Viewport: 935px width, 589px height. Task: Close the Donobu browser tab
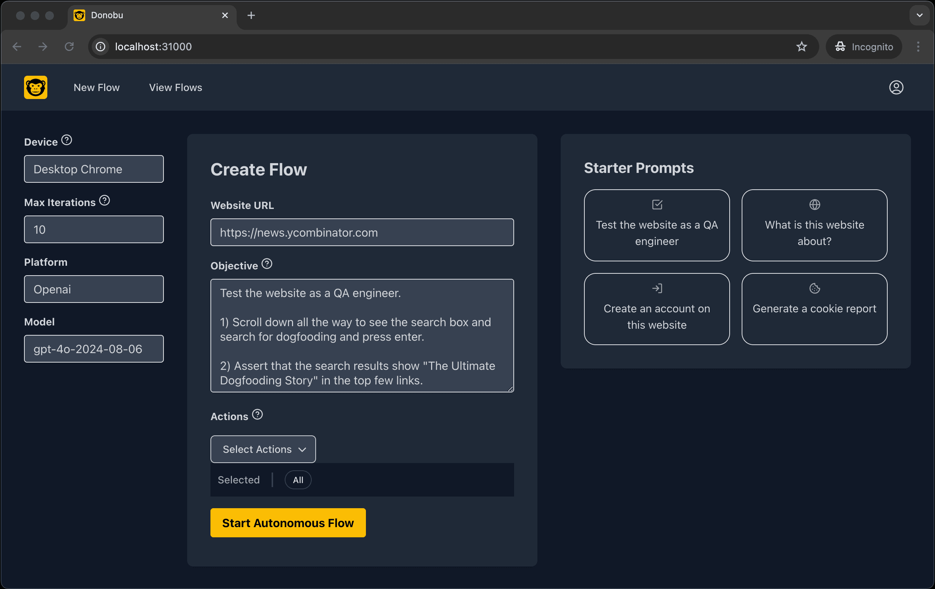tap(225, 15)
